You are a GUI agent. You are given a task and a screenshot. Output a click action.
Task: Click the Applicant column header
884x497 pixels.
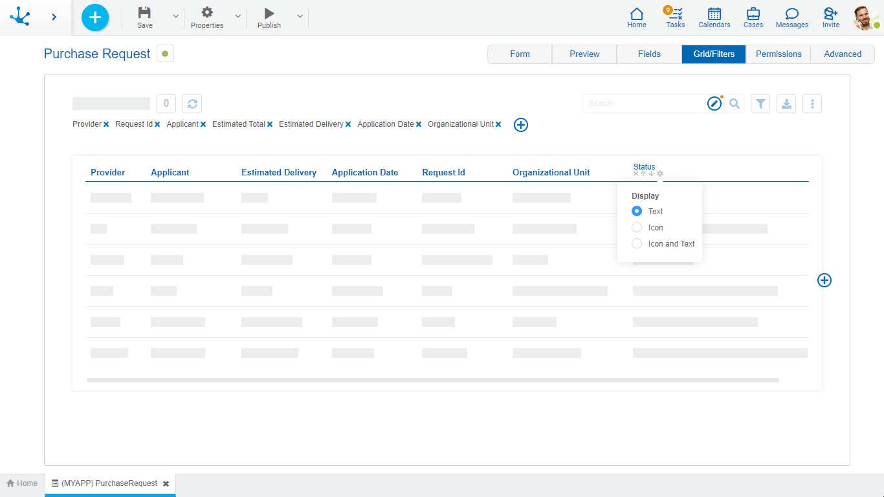[x=170, y=173]
